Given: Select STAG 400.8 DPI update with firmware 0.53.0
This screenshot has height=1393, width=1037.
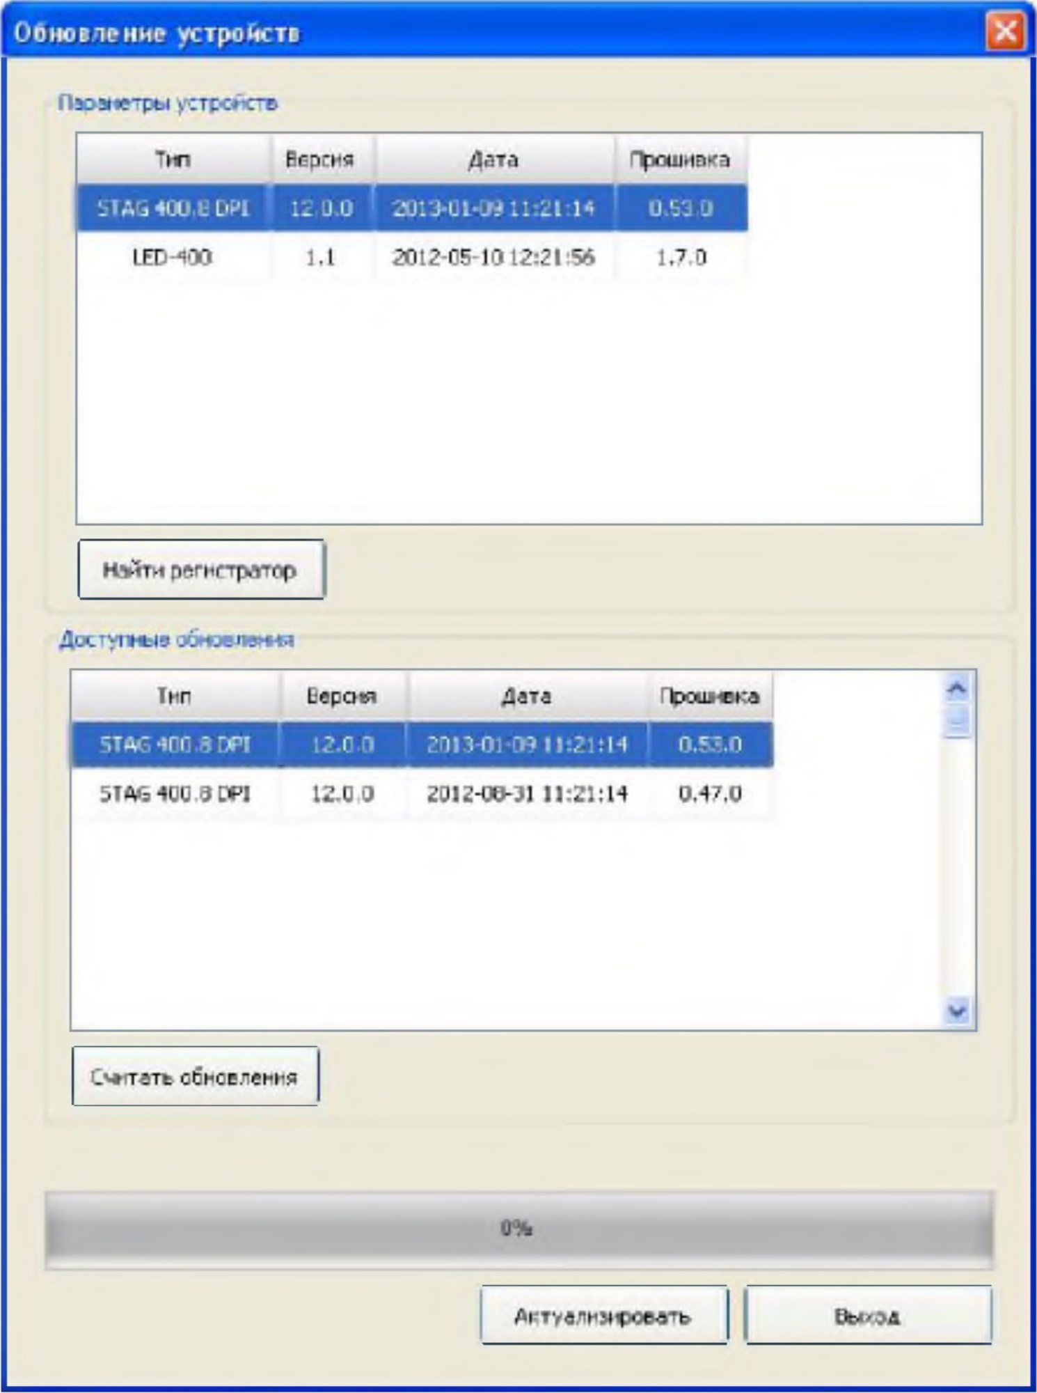Looking at the screenshot, I should click(422, 745).
